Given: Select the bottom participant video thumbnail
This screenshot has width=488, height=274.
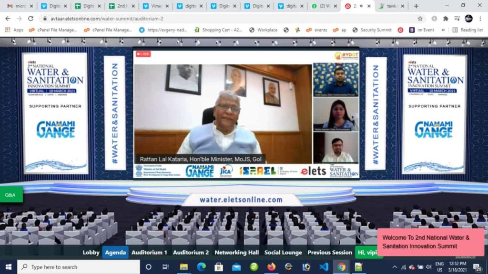Looking at the screenshot, I should coord(336,148).
